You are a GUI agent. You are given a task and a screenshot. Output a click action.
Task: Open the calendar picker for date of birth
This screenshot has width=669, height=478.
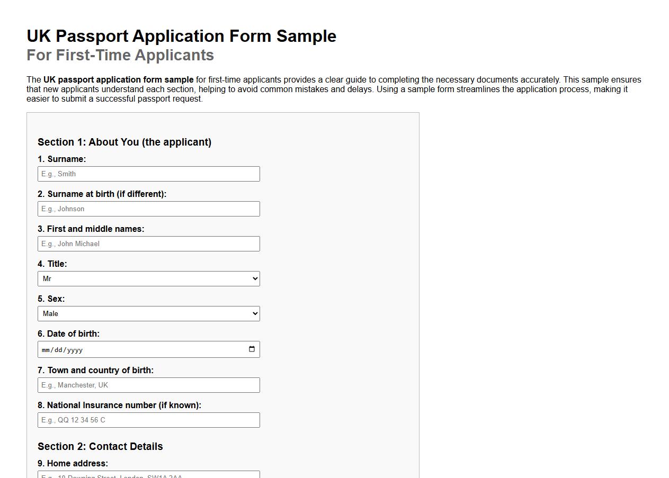pyautogui.click(x=251, y=349)
